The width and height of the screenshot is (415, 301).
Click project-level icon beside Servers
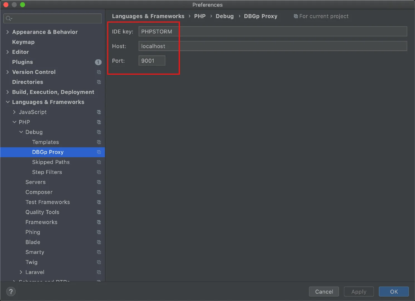point(99,182)
